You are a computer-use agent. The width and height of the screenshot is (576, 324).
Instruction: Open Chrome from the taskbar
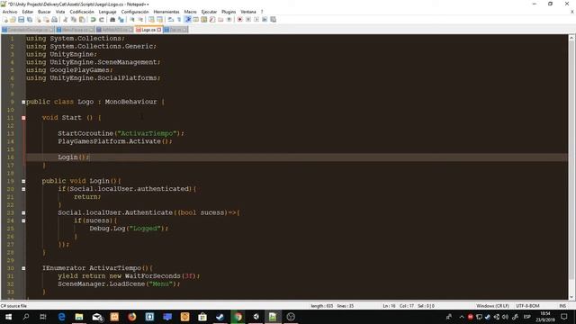(238, 317)
